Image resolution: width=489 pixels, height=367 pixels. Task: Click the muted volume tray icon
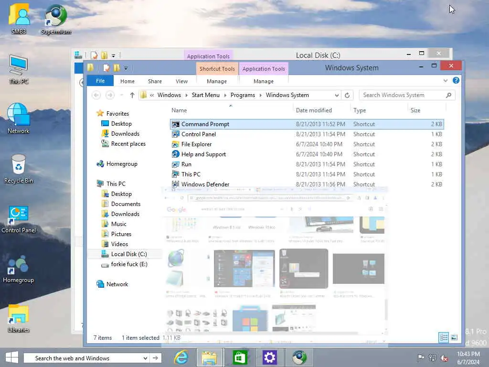click(444, 358)
